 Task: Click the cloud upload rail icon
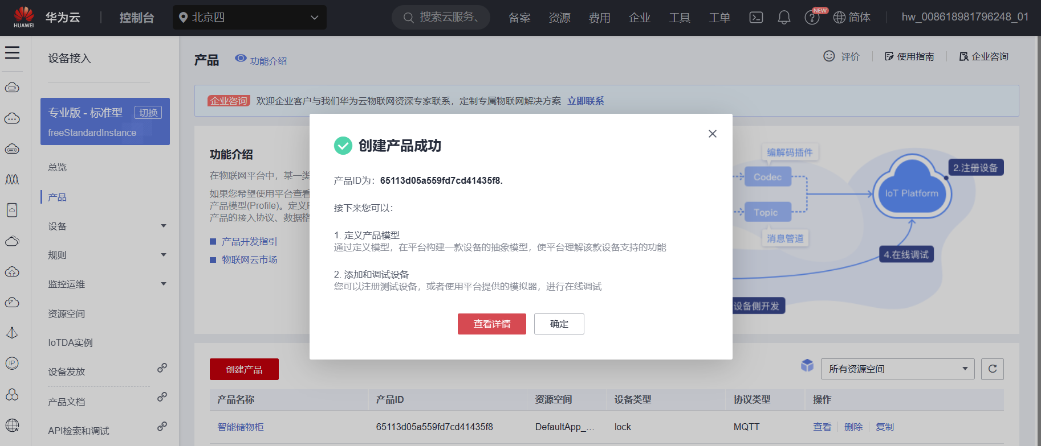coord(12,272)
